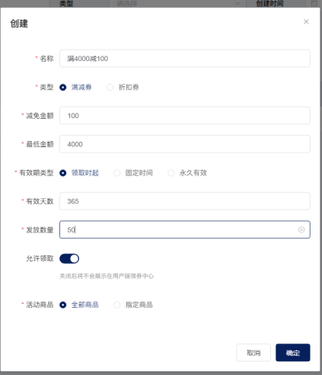The width and height of the screenshot is (322, 375).
Task: Click the 取消 button
Action: point(253,353)
